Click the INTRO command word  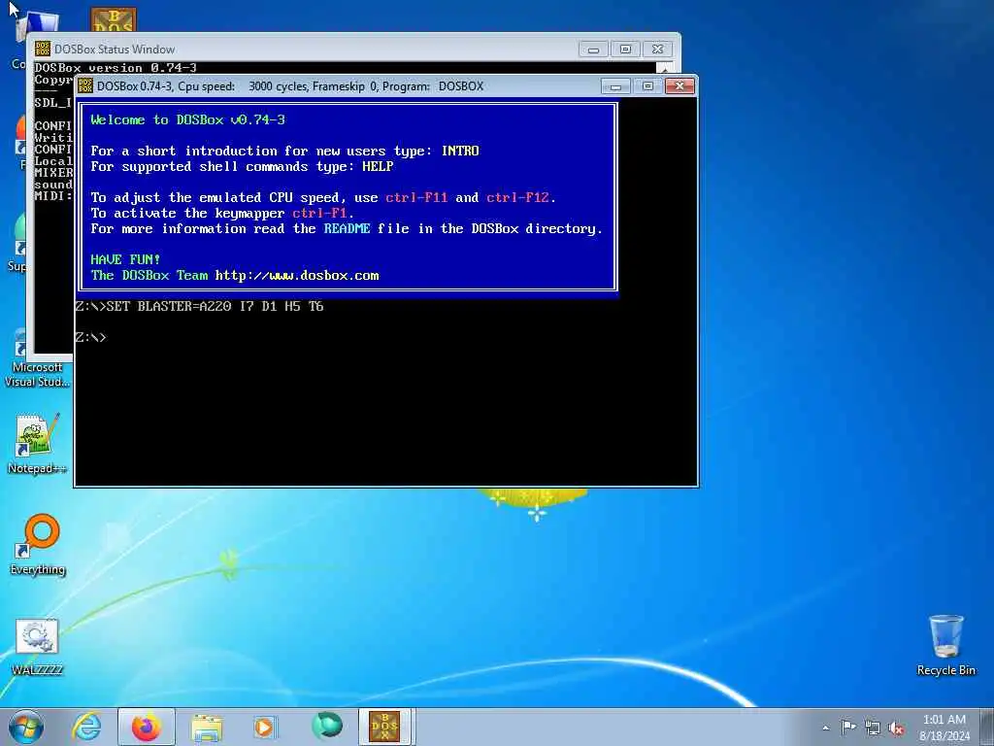point(460,151)
